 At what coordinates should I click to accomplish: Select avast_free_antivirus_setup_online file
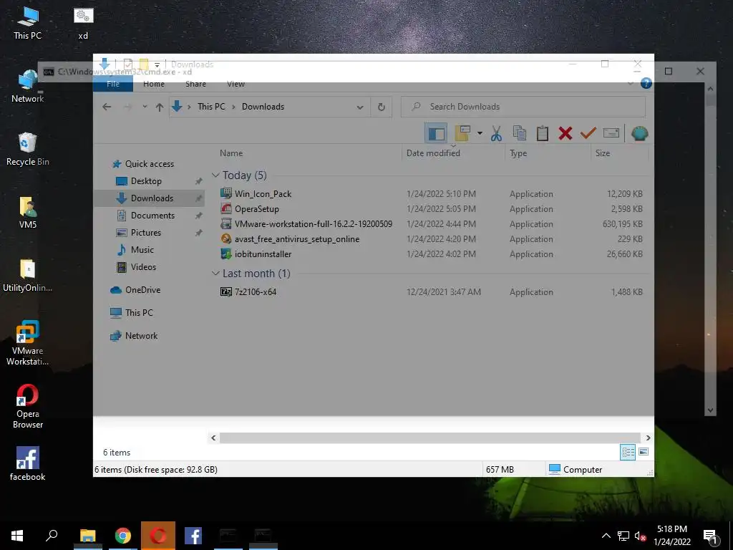297,239
